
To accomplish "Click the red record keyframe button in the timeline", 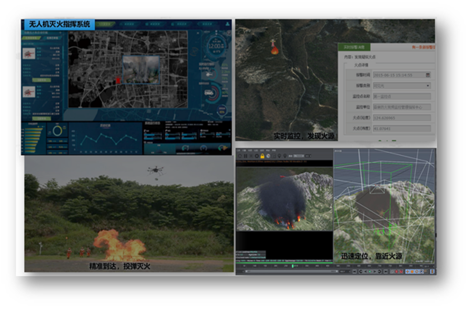I will [397, 271].
